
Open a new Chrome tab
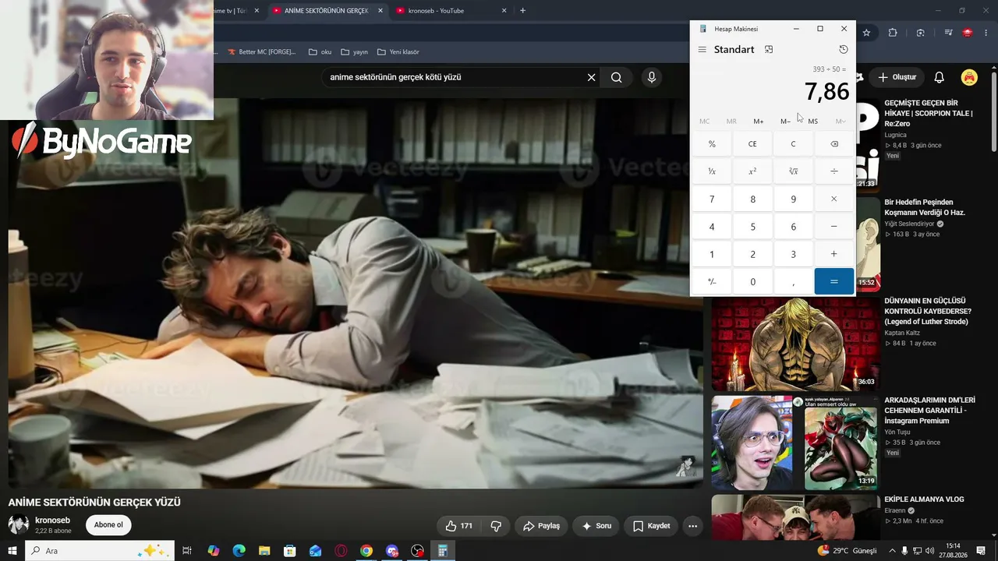coord(522,11)
